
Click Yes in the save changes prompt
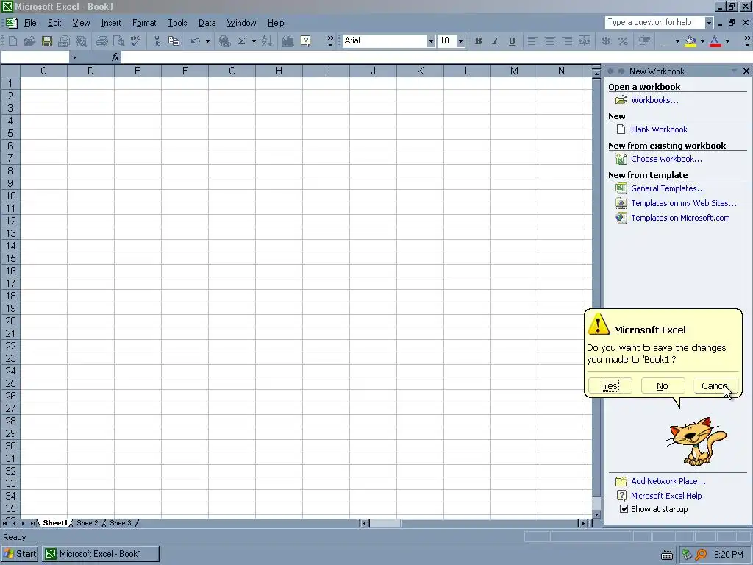pos(610,385)
